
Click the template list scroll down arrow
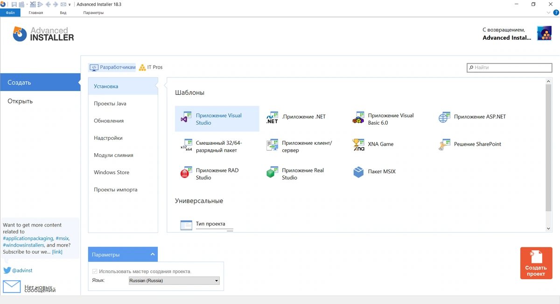[x=548, y=228]
